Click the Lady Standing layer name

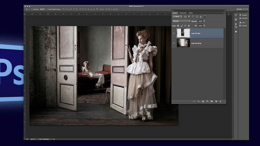click(196, 43)
